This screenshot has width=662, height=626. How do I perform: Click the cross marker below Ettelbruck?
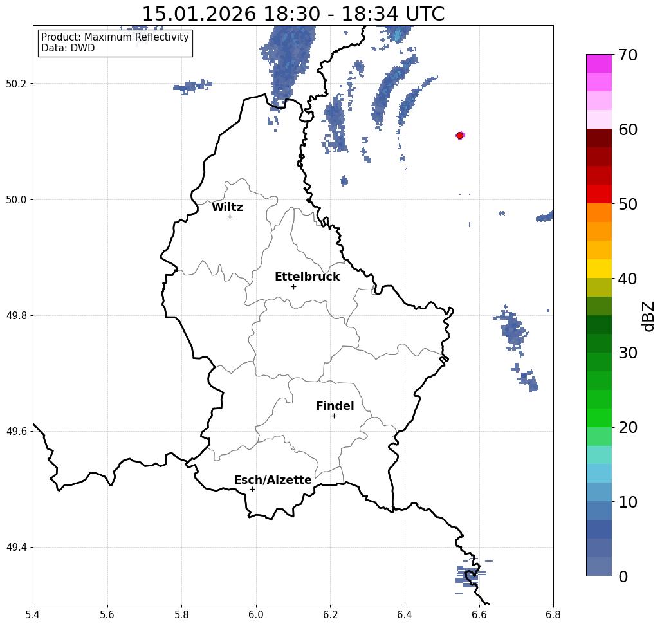(x=294, y=286)
